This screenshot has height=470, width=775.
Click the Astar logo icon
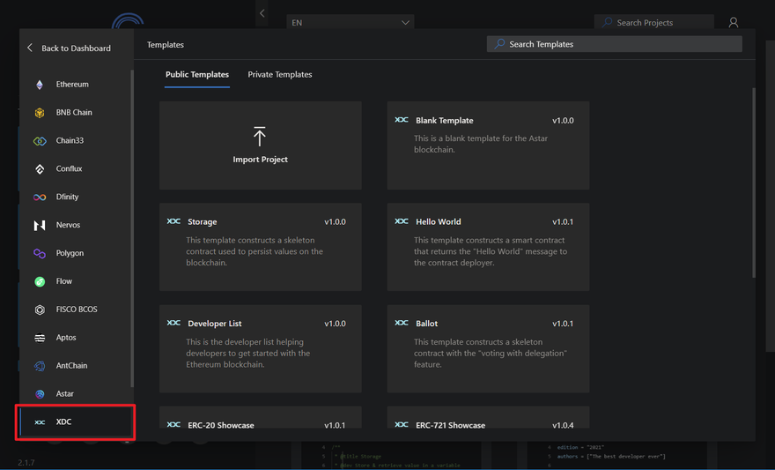point(40,394)
